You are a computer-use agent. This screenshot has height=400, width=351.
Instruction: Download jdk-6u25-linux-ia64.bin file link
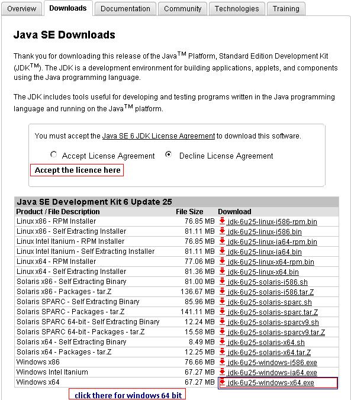(x=265, y=252)
